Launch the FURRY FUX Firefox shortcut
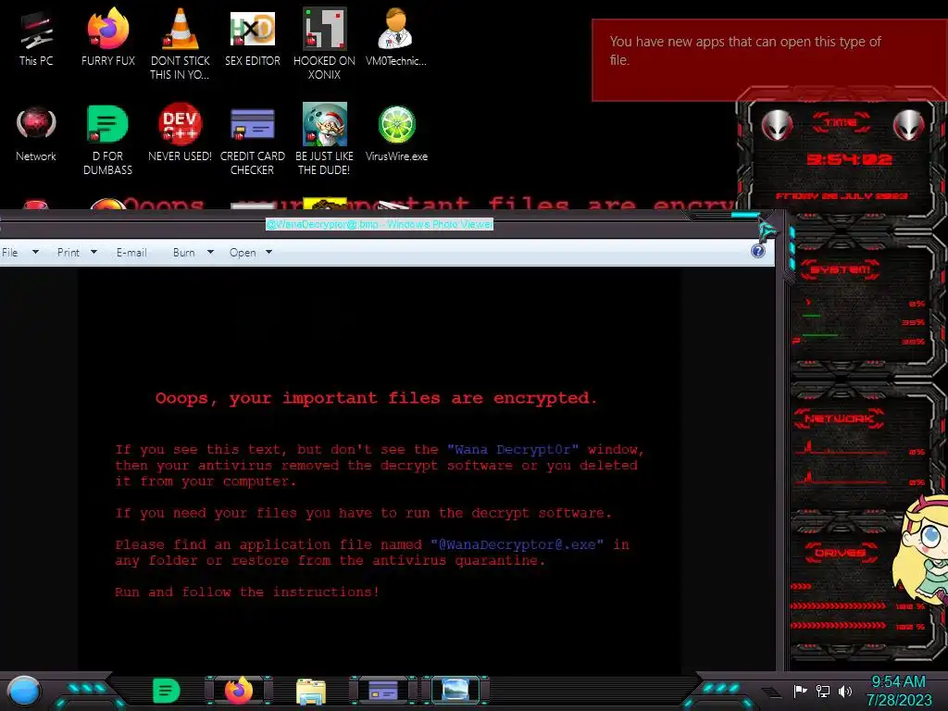The width and height of the screenshot is (948, 711). tap(107, 37)
